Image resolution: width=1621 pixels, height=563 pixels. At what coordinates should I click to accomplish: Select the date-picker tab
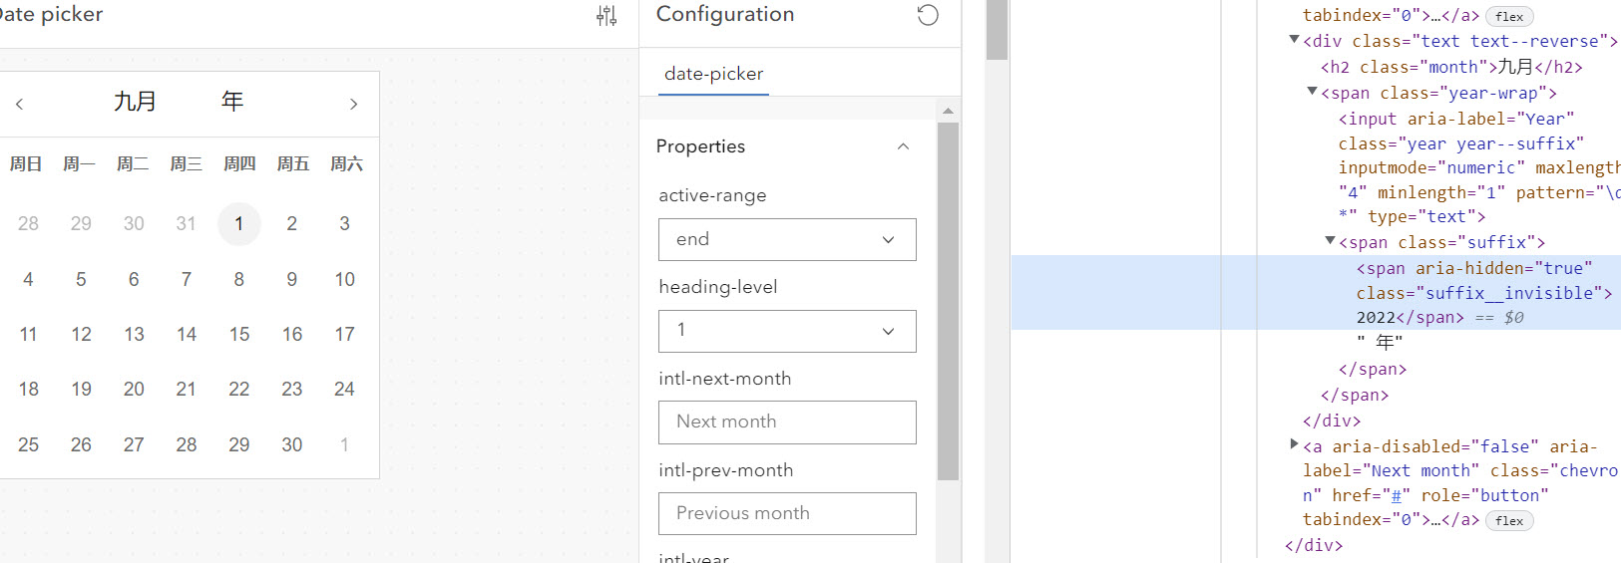pos(713,74)
